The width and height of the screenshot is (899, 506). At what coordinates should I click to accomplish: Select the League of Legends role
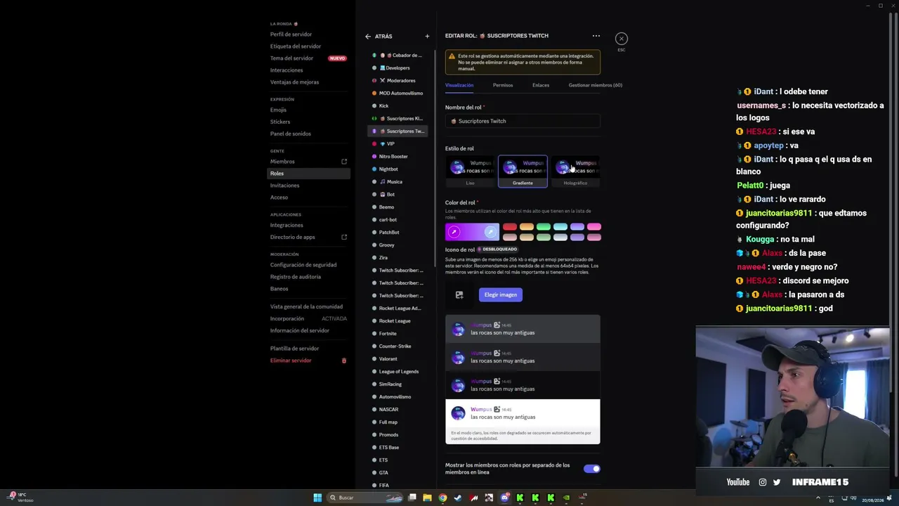click(398, 372)
